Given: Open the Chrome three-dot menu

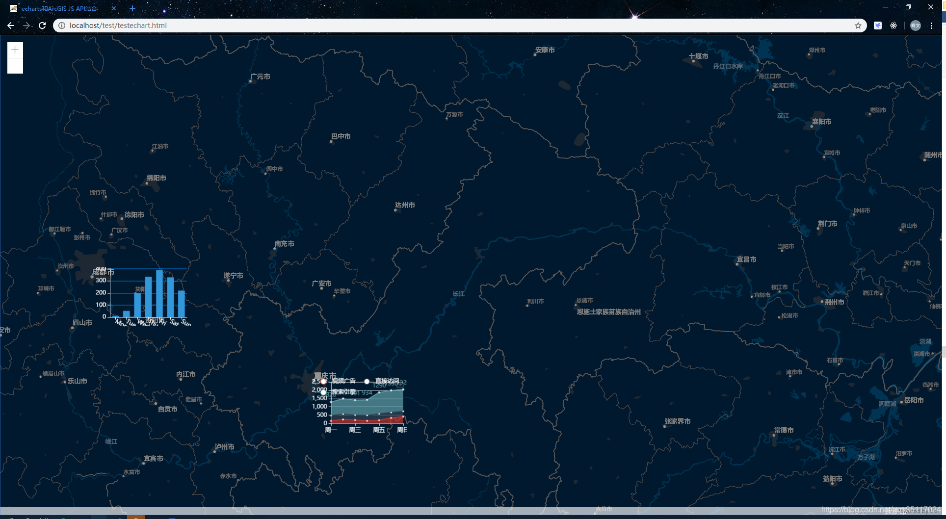Looking at the screenshot, I should coord(931,26).
